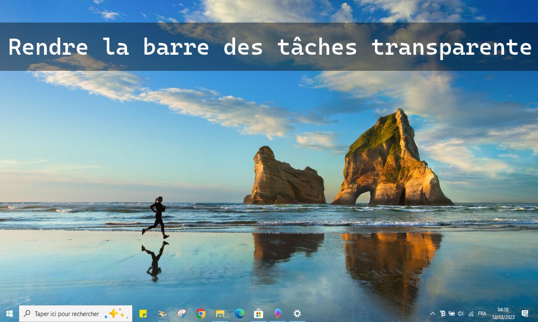The image size is (538, 322).
Task: Open File Explorer from the taskbar
Action: coord(220,313)
